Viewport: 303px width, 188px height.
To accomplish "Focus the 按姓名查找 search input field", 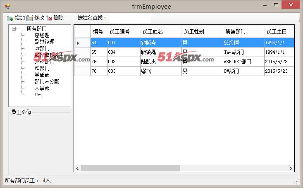I will [x=130, y=18].
